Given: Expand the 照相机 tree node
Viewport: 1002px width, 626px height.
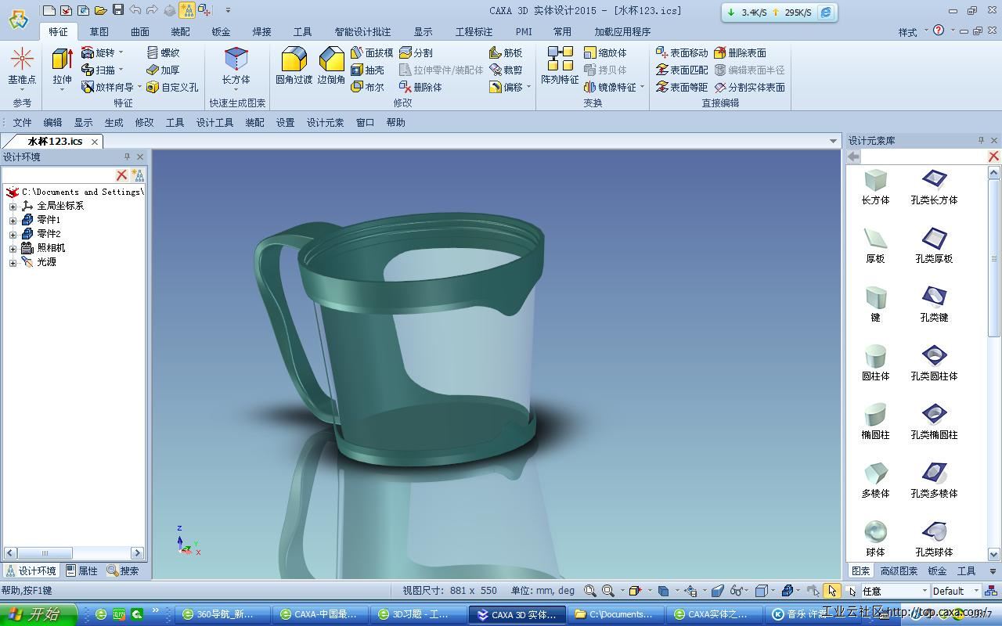Looking at the screenshot, I should click(13, 248).
